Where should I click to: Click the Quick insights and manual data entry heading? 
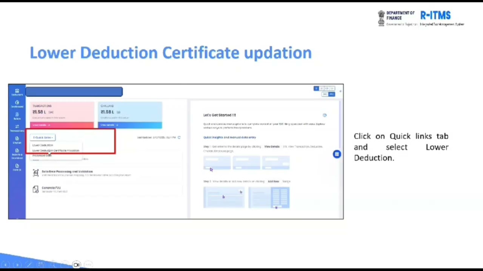(229, 137)
